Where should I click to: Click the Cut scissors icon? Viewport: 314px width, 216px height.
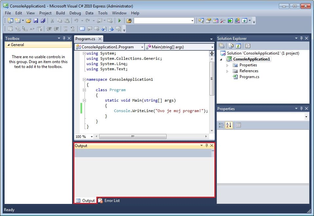(52, 21)
